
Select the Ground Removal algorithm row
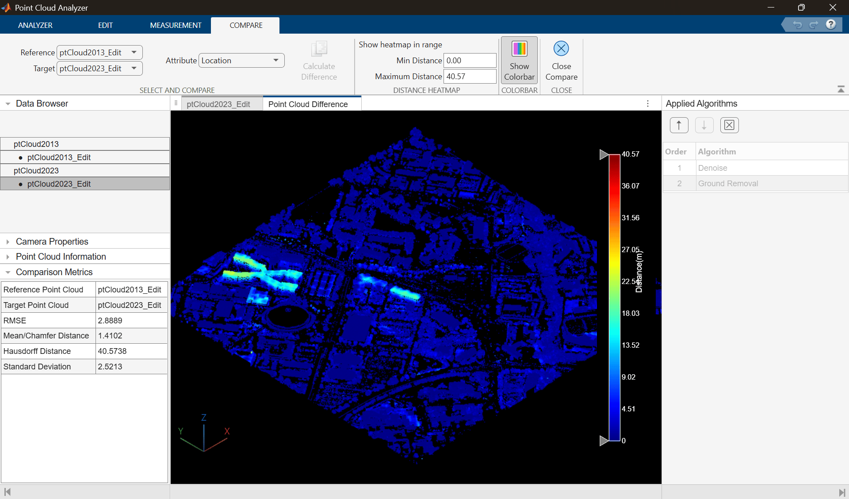(x=755, y=184)
